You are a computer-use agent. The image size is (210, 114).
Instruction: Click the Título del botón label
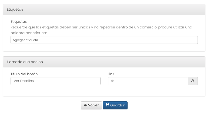click(x=24, y=74)
